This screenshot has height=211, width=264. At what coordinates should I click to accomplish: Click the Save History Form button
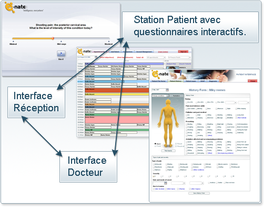199,193
